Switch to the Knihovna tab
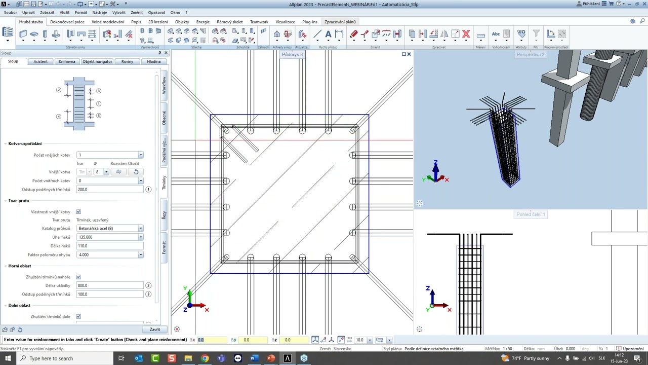Viewport: 648px width, 365px height. click(67, 61)
